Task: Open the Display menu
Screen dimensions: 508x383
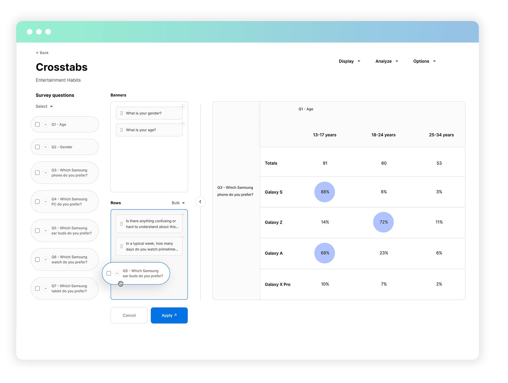Action: (350, 61)
